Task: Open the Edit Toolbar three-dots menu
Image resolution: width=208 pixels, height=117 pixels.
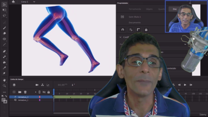Action: click(4, 92)
